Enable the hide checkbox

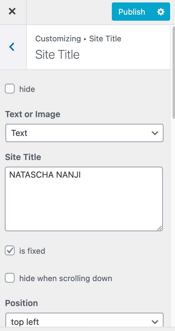click(x=10, y=89)
